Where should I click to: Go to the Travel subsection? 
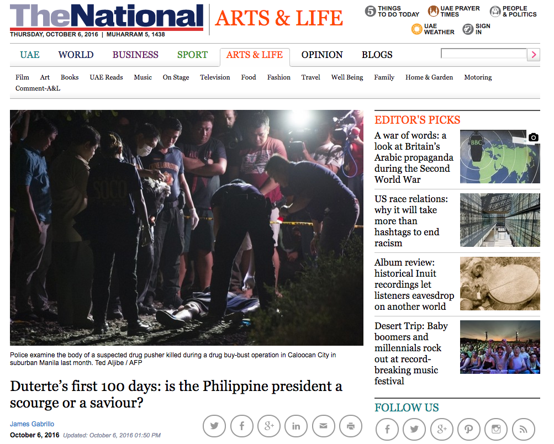pyautogui.click(x=310, y=77)
